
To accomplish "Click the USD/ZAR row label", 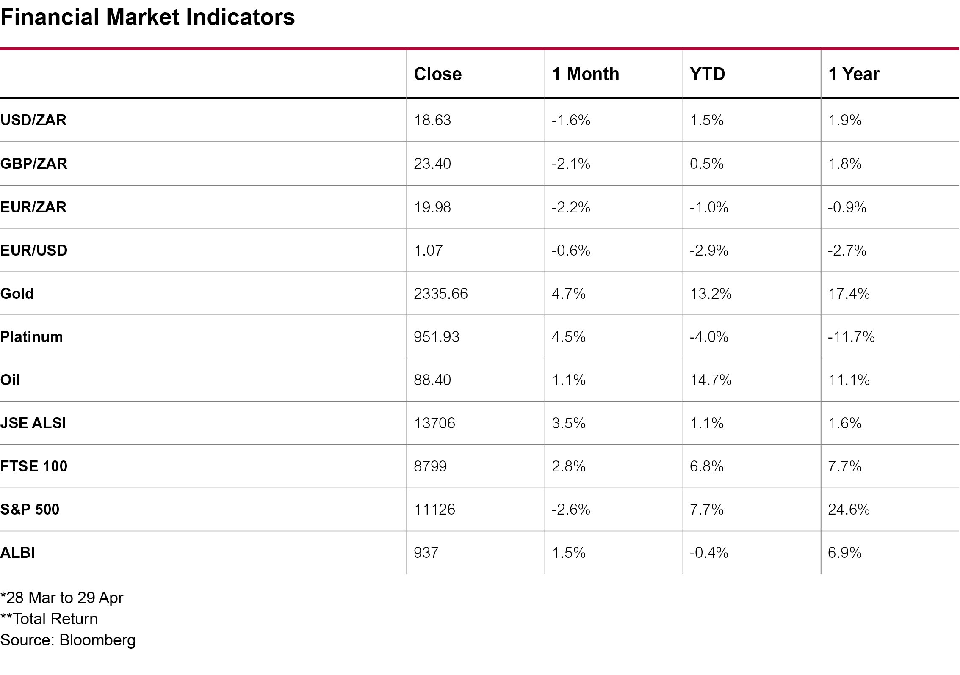I will (x=33, y=120).
